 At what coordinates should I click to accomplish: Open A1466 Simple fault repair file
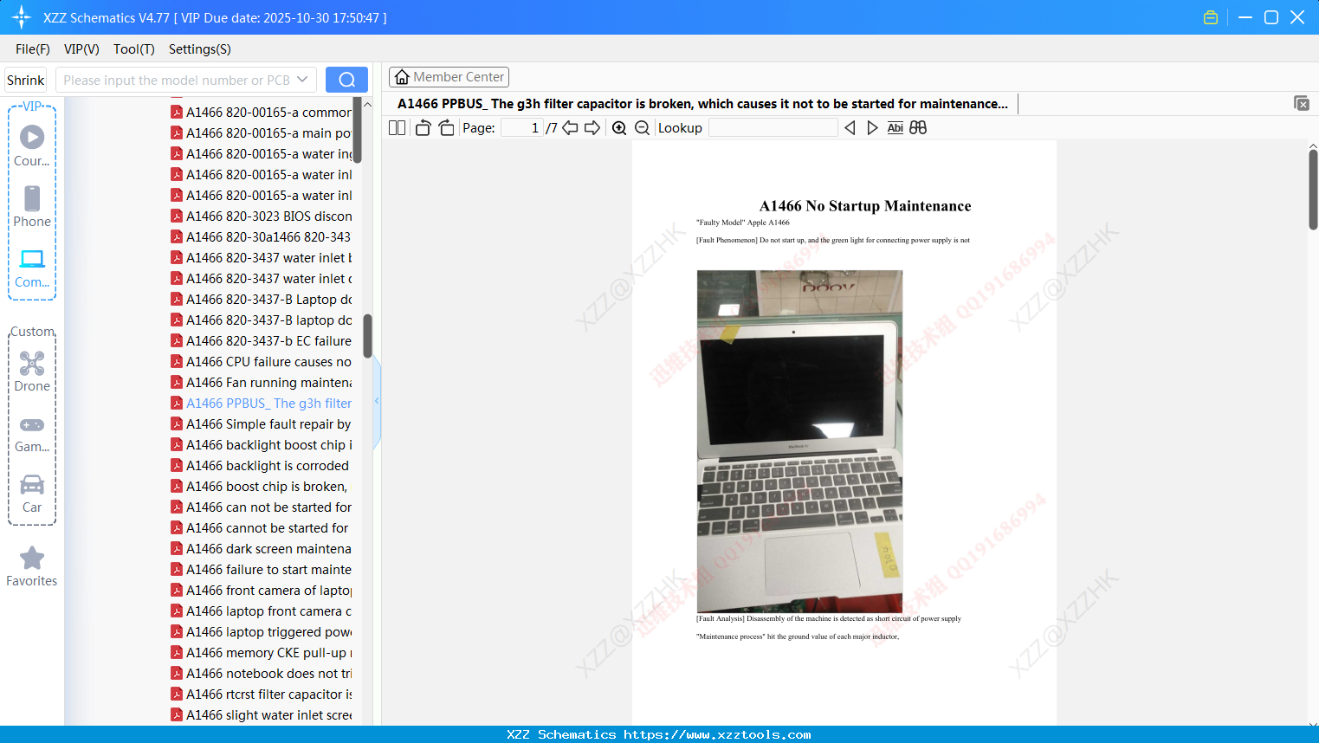click(x=262, y=424)
